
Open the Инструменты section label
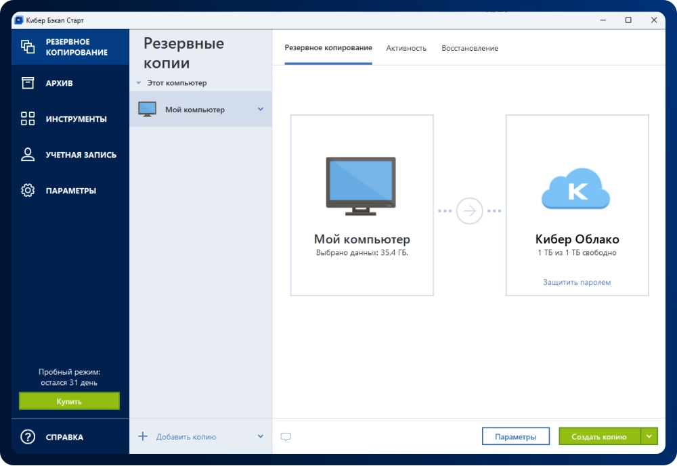[x=77, y=119]
